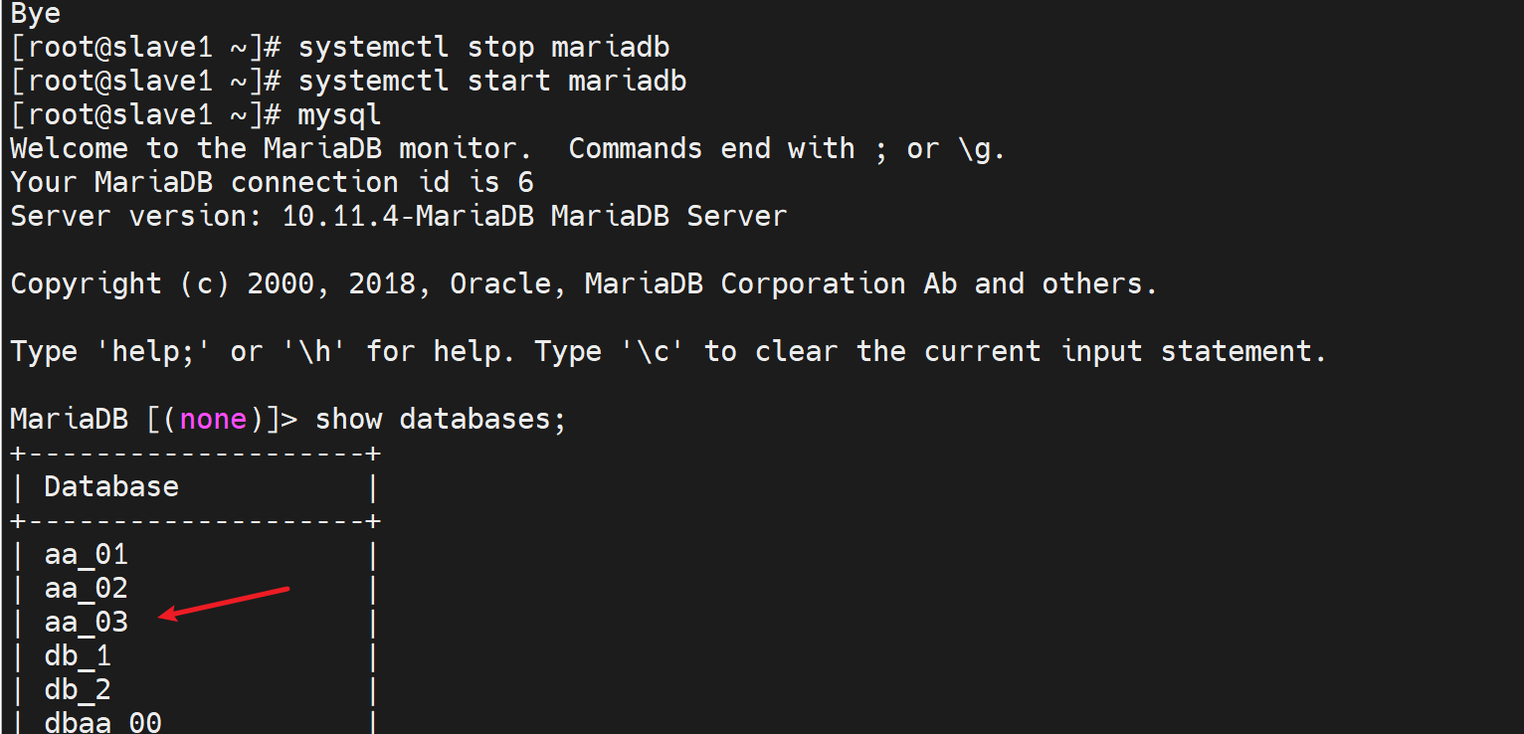Click the "systemctl start mariadb" command
The width and height of the screenshot is (1524, 734).
pos(491,82)
